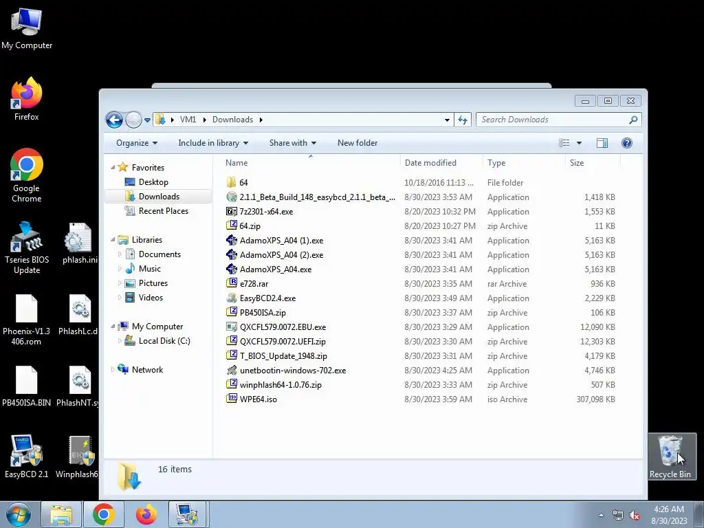Open Include in library dropdown
Viewport: 704px width, 528px height.
[x=213, y=143]
